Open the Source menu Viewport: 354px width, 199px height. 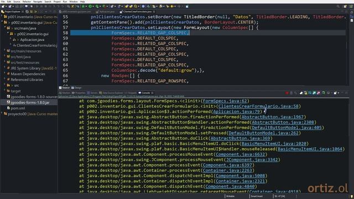[x=17, y=2]
